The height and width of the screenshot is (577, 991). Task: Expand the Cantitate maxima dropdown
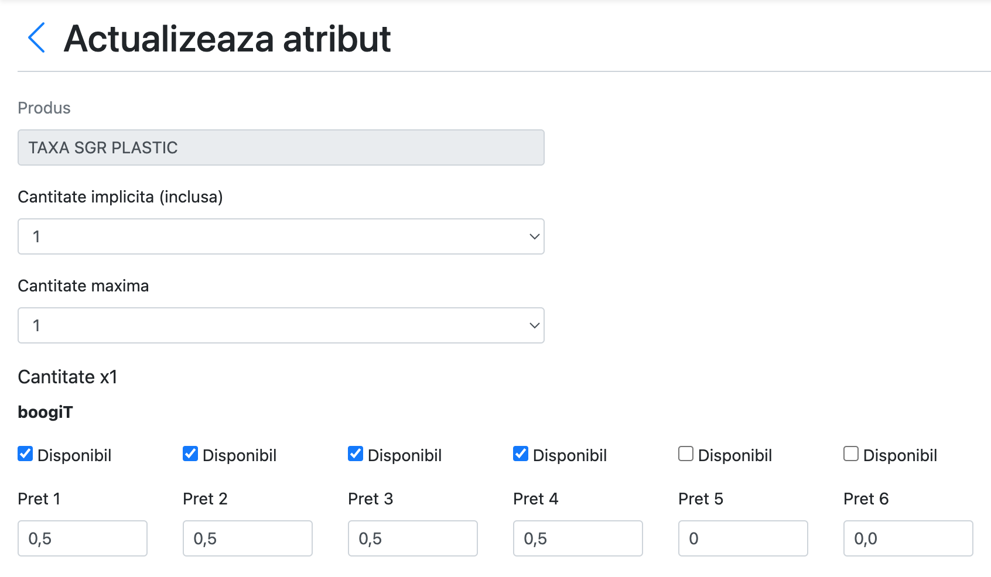[281, 325]
